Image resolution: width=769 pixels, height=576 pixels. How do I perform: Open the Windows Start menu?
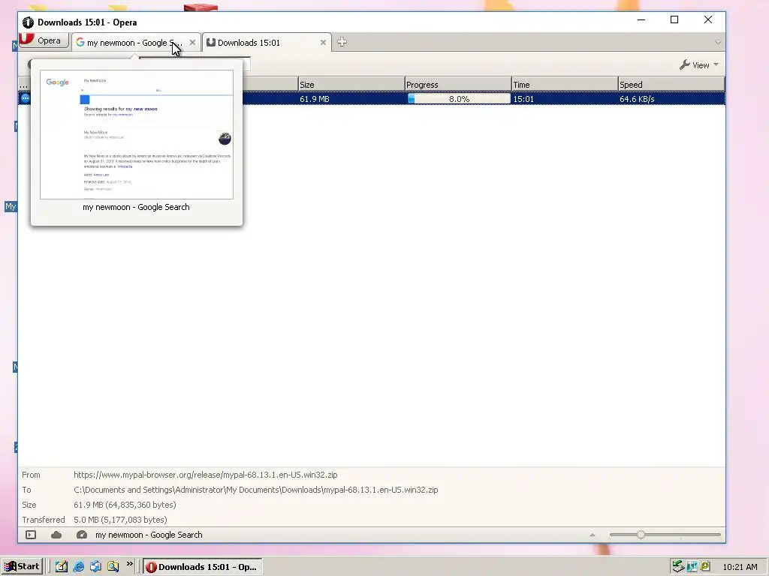pos(22,567)
